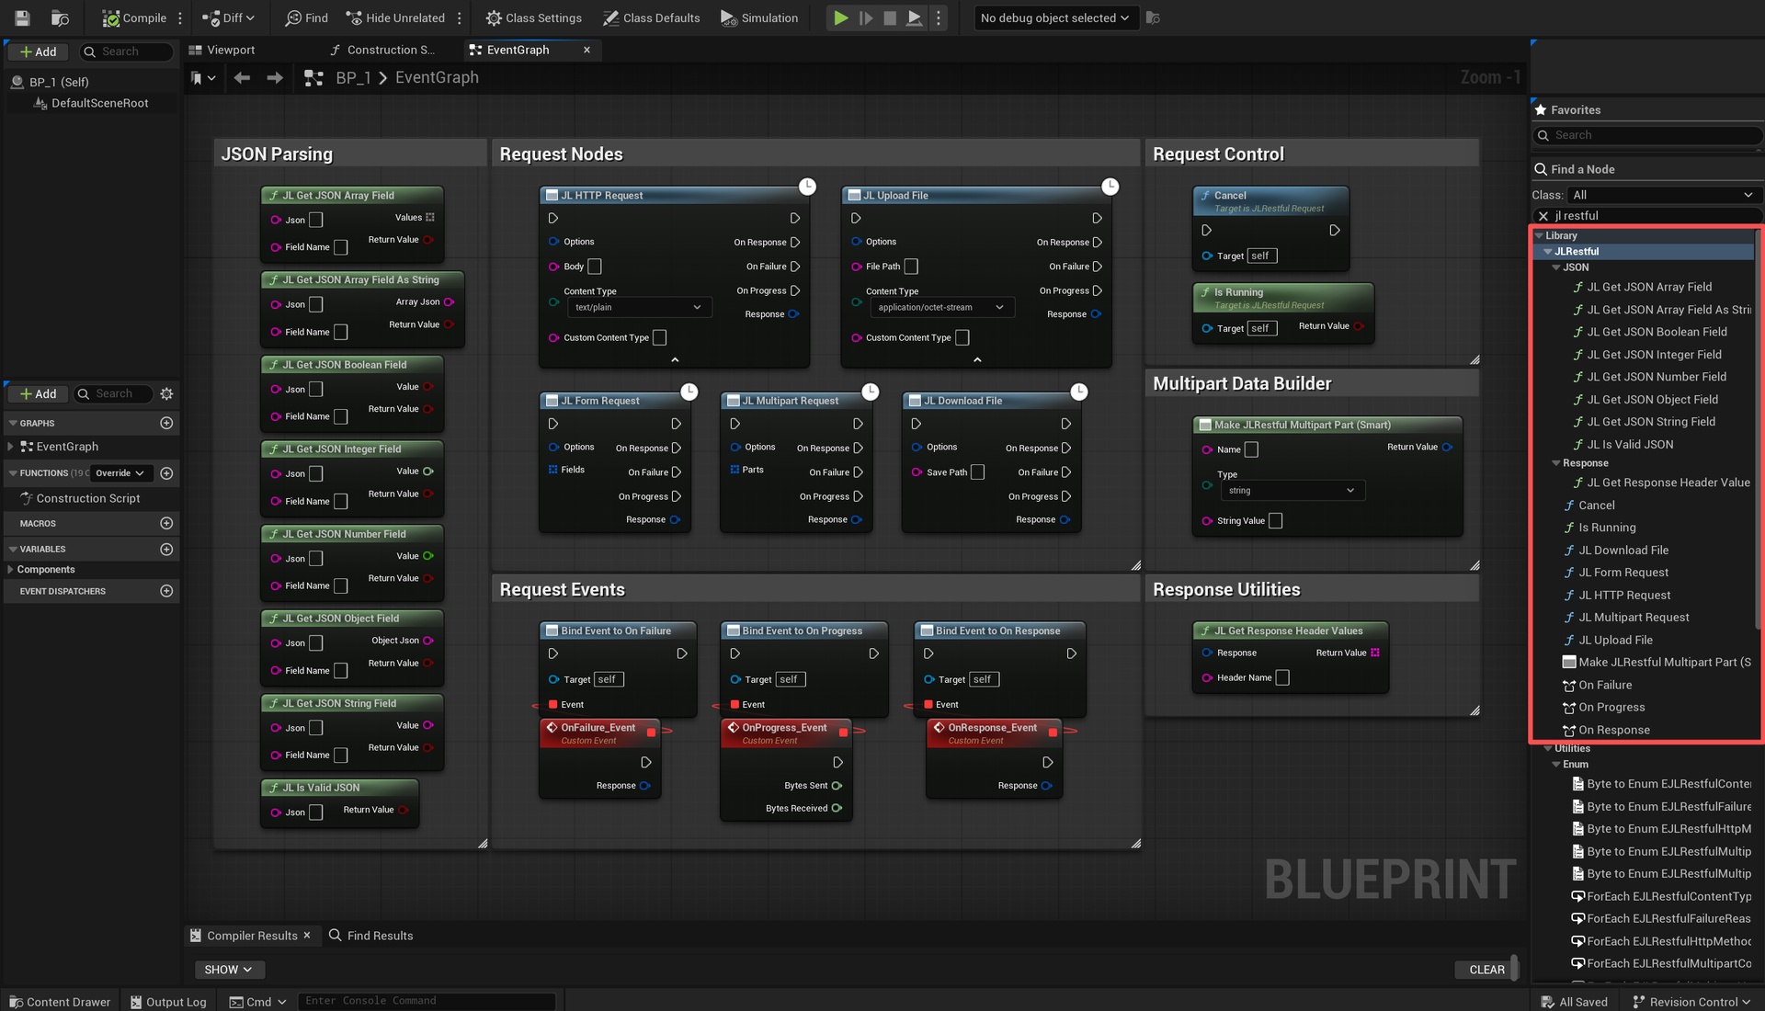This screenshot has width=1765, height=1011.
Task: Open Content Type dropdown on JL HTTP Request
Action: pyautogui.click(x=638, y=307)
